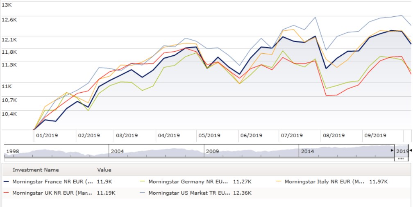Click the range scroll grip below 2019

pos(401,158)
